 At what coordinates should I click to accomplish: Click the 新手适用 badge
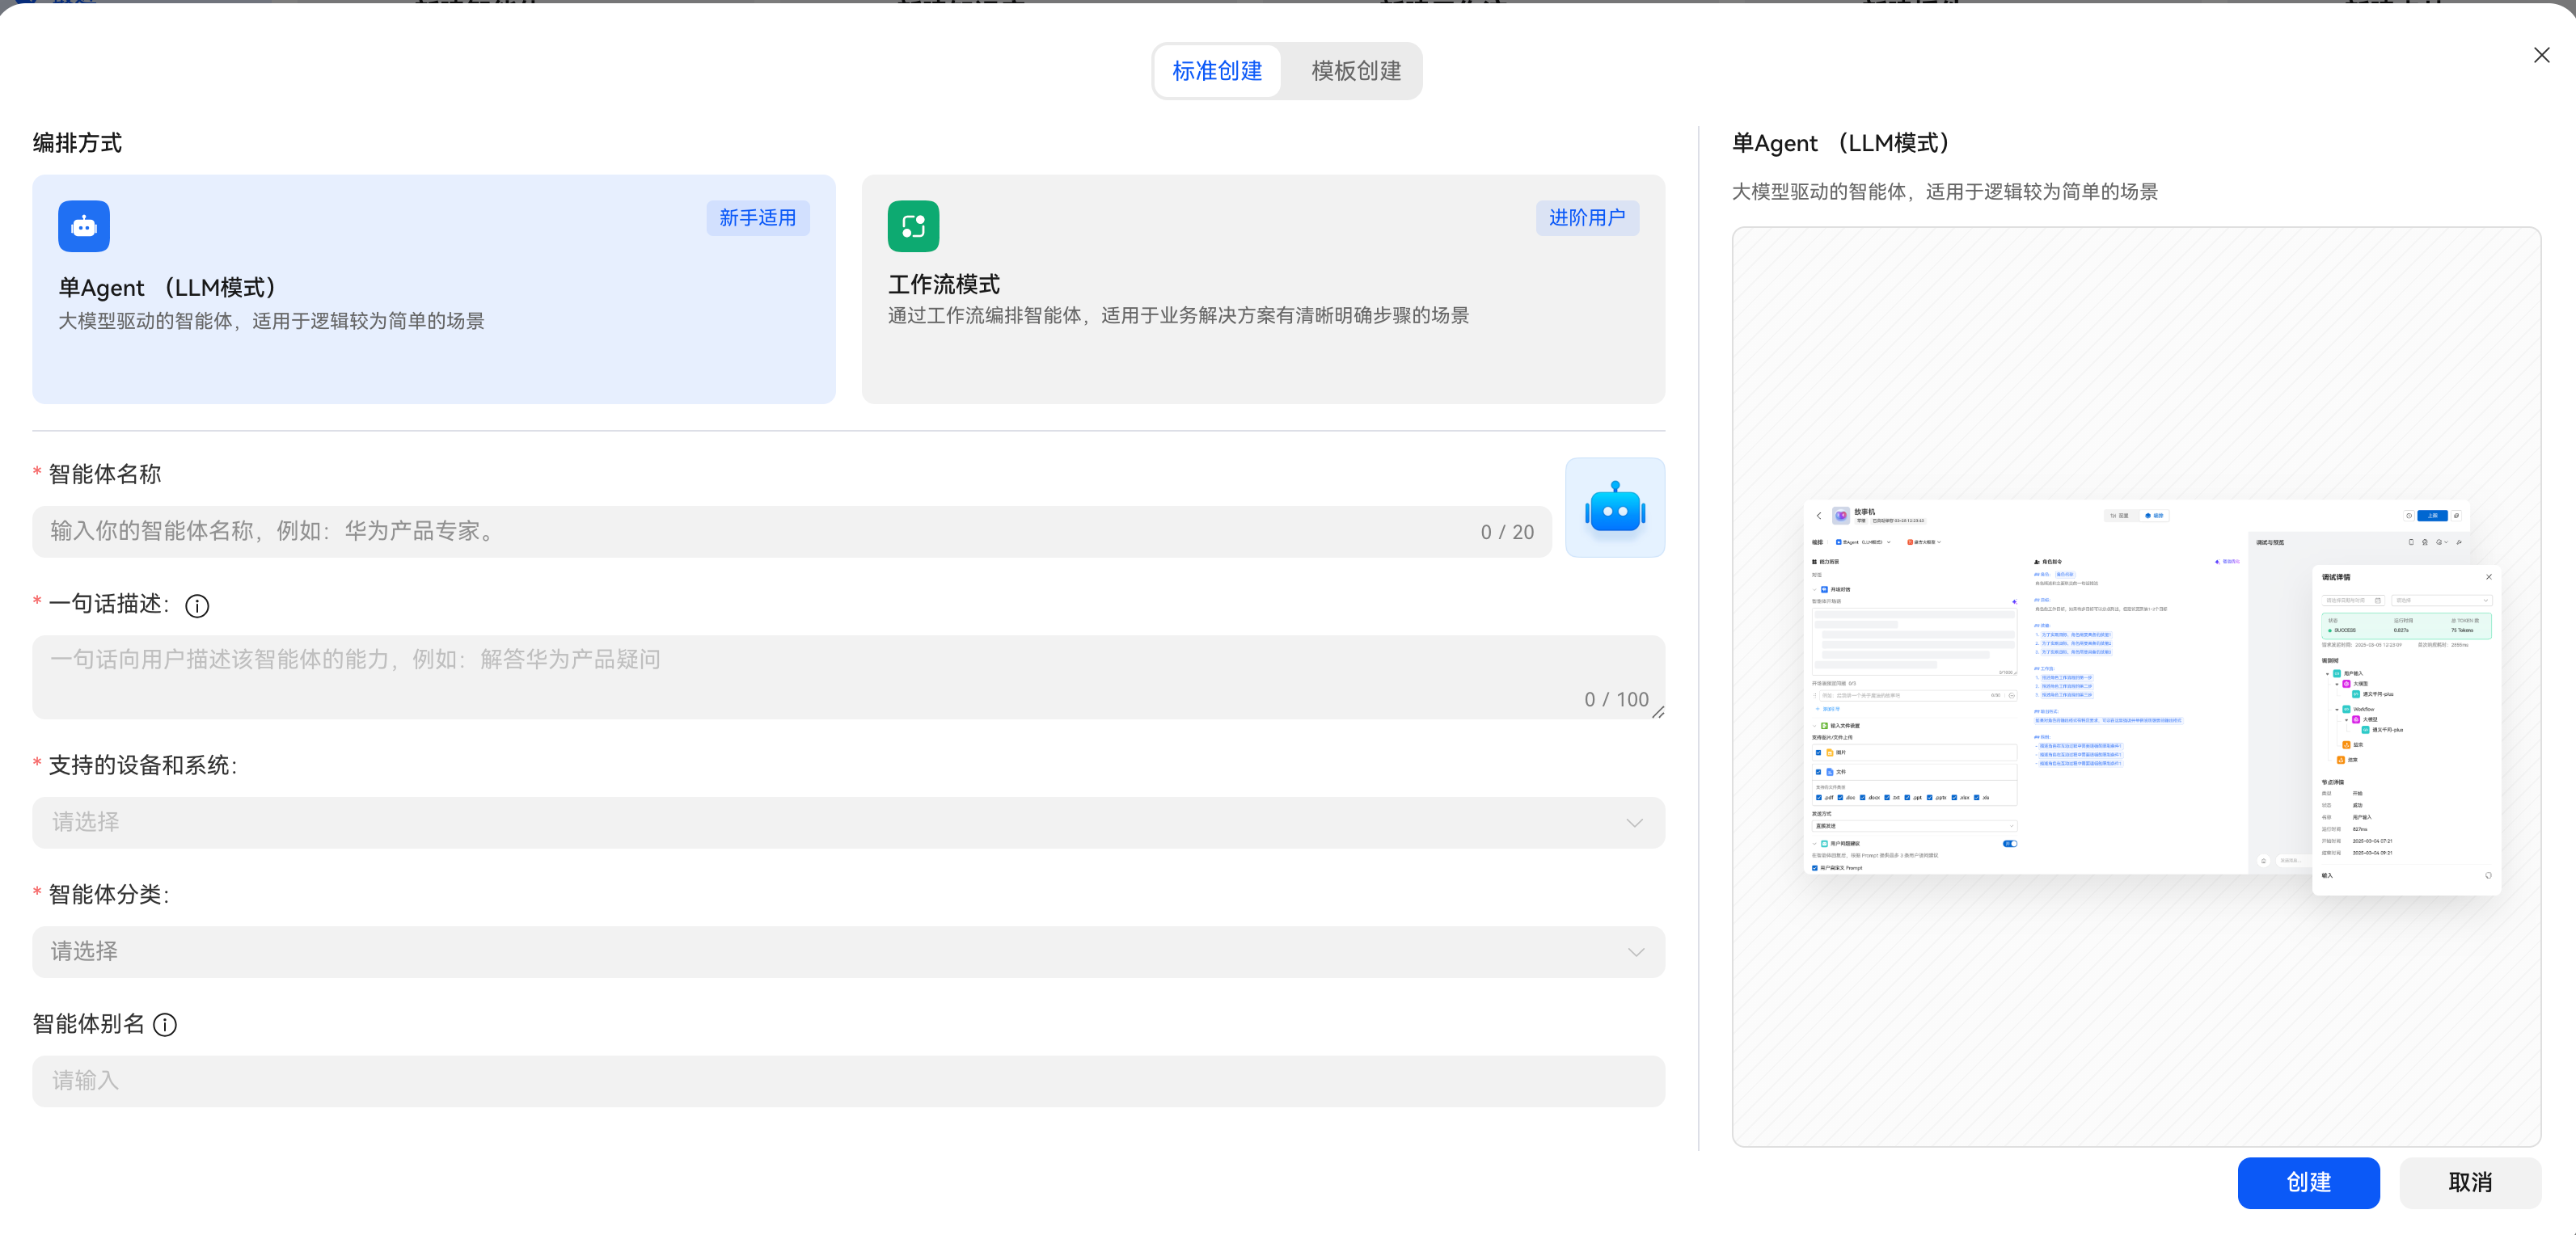(x=758, y=217)
